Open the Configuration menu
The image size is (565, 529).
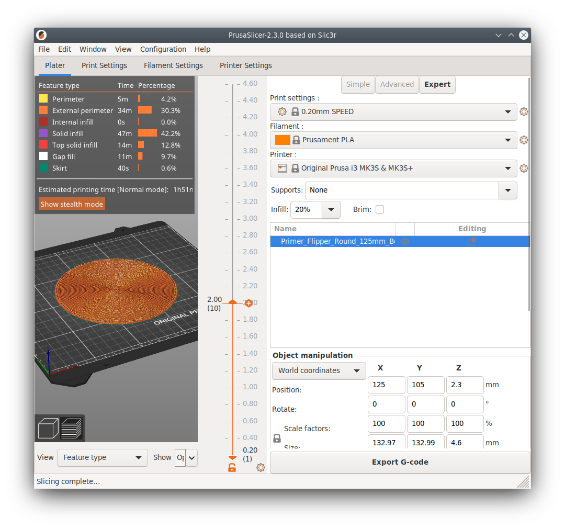163,49
